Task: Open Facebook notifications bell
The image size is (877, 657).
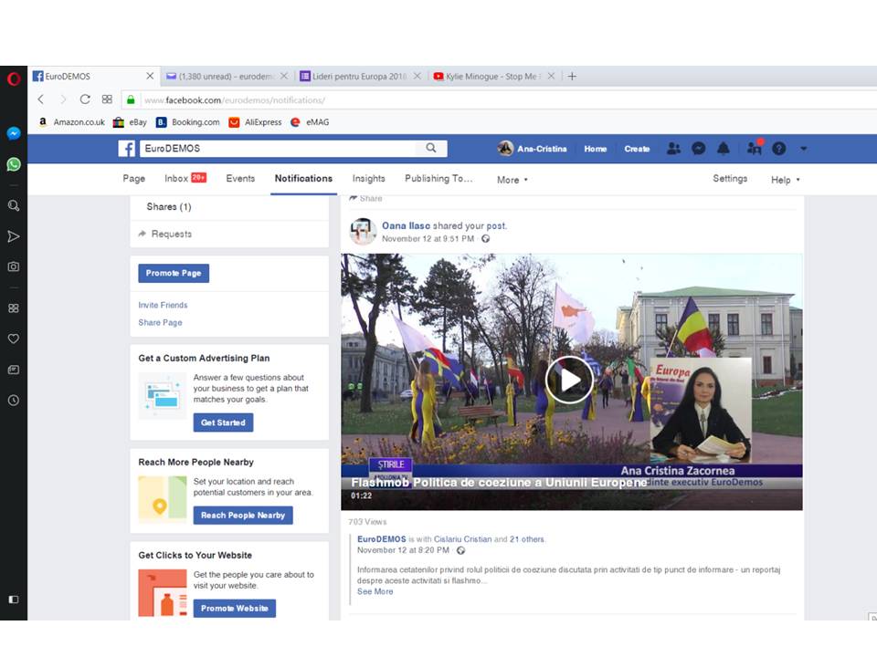Action: coord(724,149)
